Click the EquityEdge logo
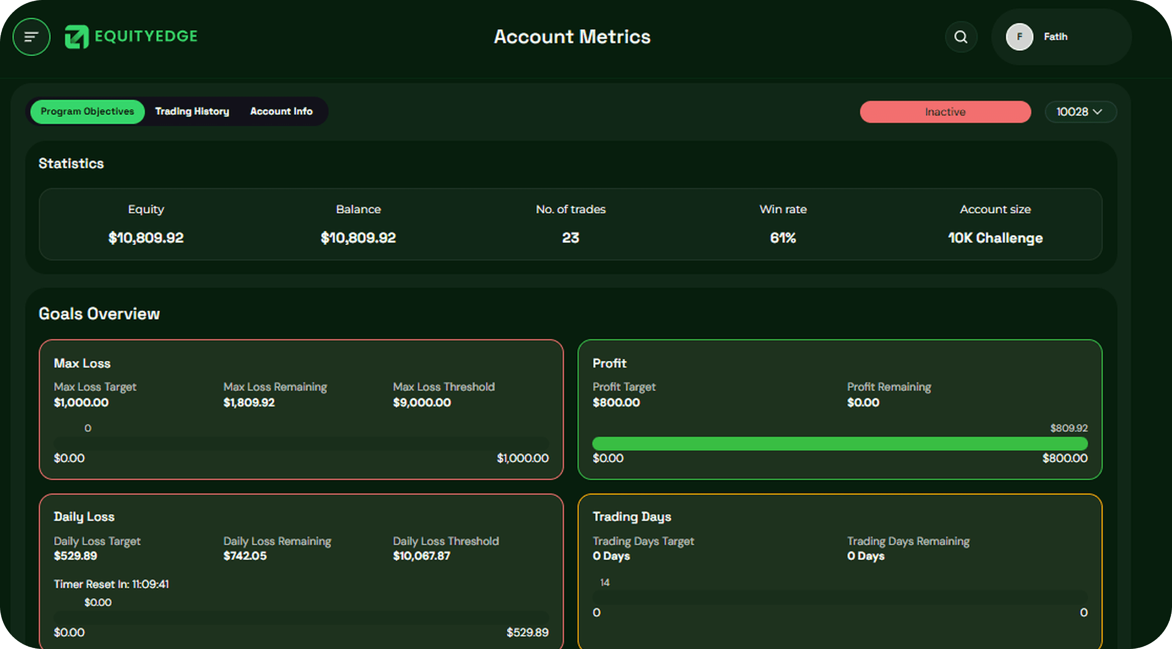The image size is (1172, 649). (x=131, y=37)
